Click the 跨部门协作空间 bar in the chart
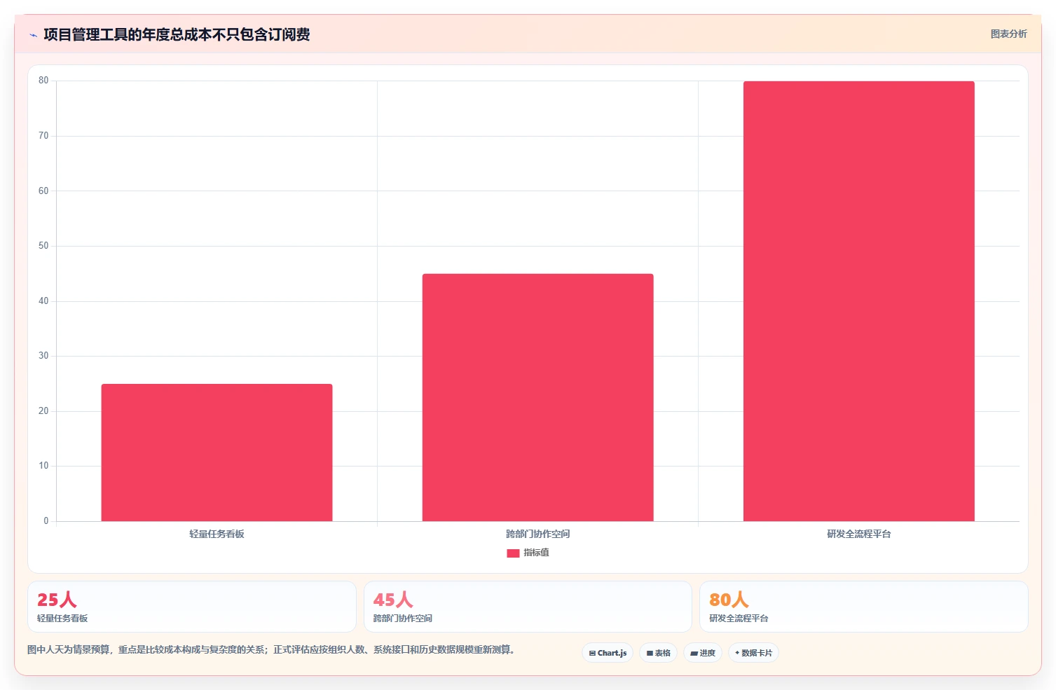Screen dimensions: 1056x690 [x=537, y=397]
